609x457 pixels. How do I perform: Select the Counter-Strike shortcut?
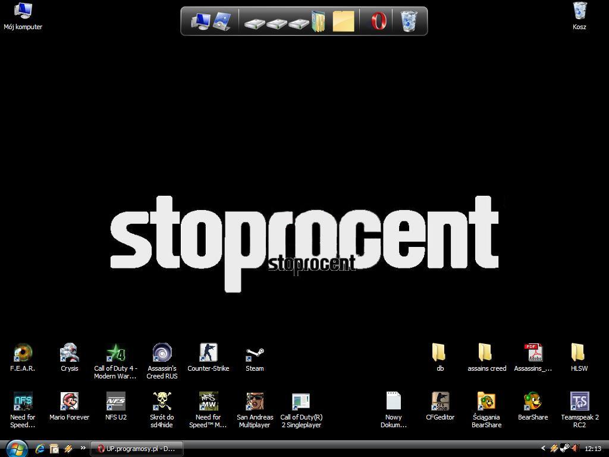point(208,358)
